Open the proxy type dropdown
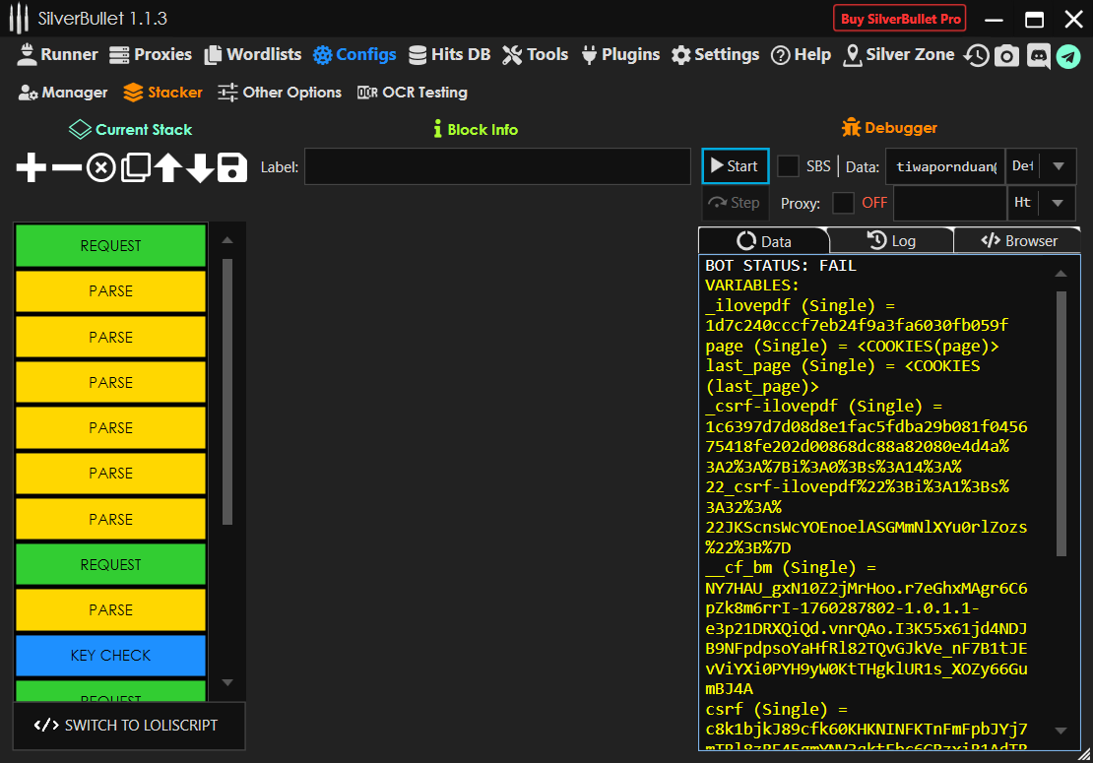Image resolution: width=1093 pixels, height=763 pixels. click(1058, 203)
